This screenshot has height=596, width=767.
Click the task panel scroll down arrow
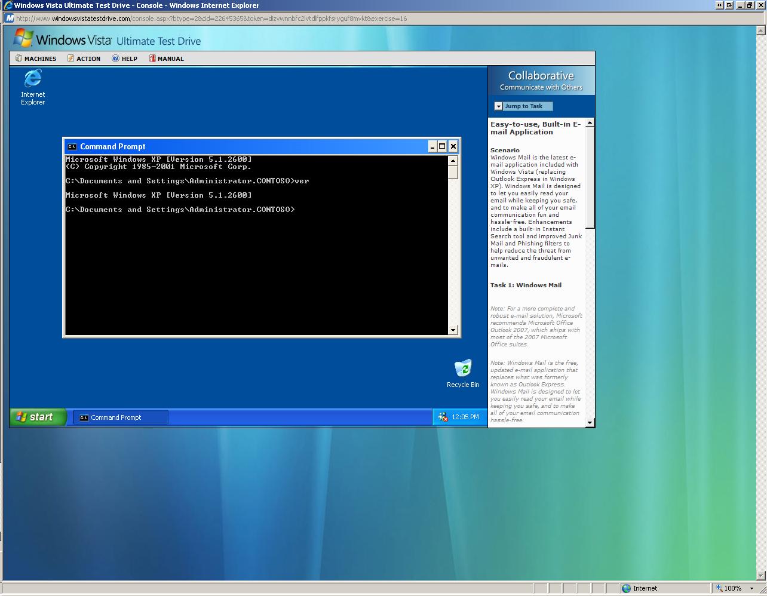tap(590, 423)
